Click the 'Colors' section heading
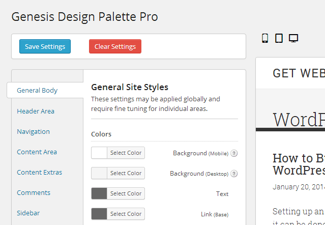325x225 pixels. [x=101, y=134]
